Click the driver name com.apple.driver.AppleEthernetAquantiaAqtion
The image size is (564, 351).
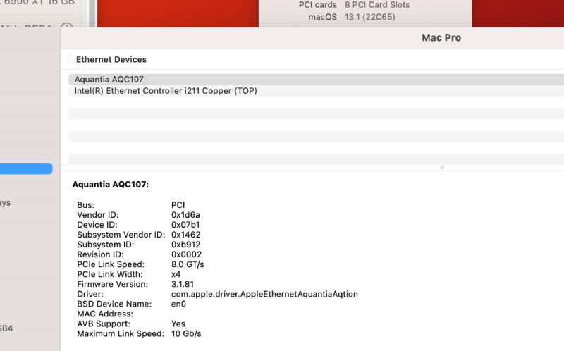point(264,294)
